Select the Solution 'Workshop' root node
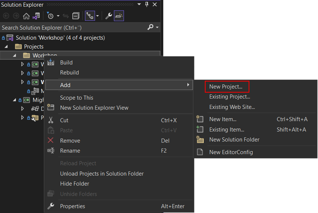Viewport: 318px width, 213px height. 60,38
